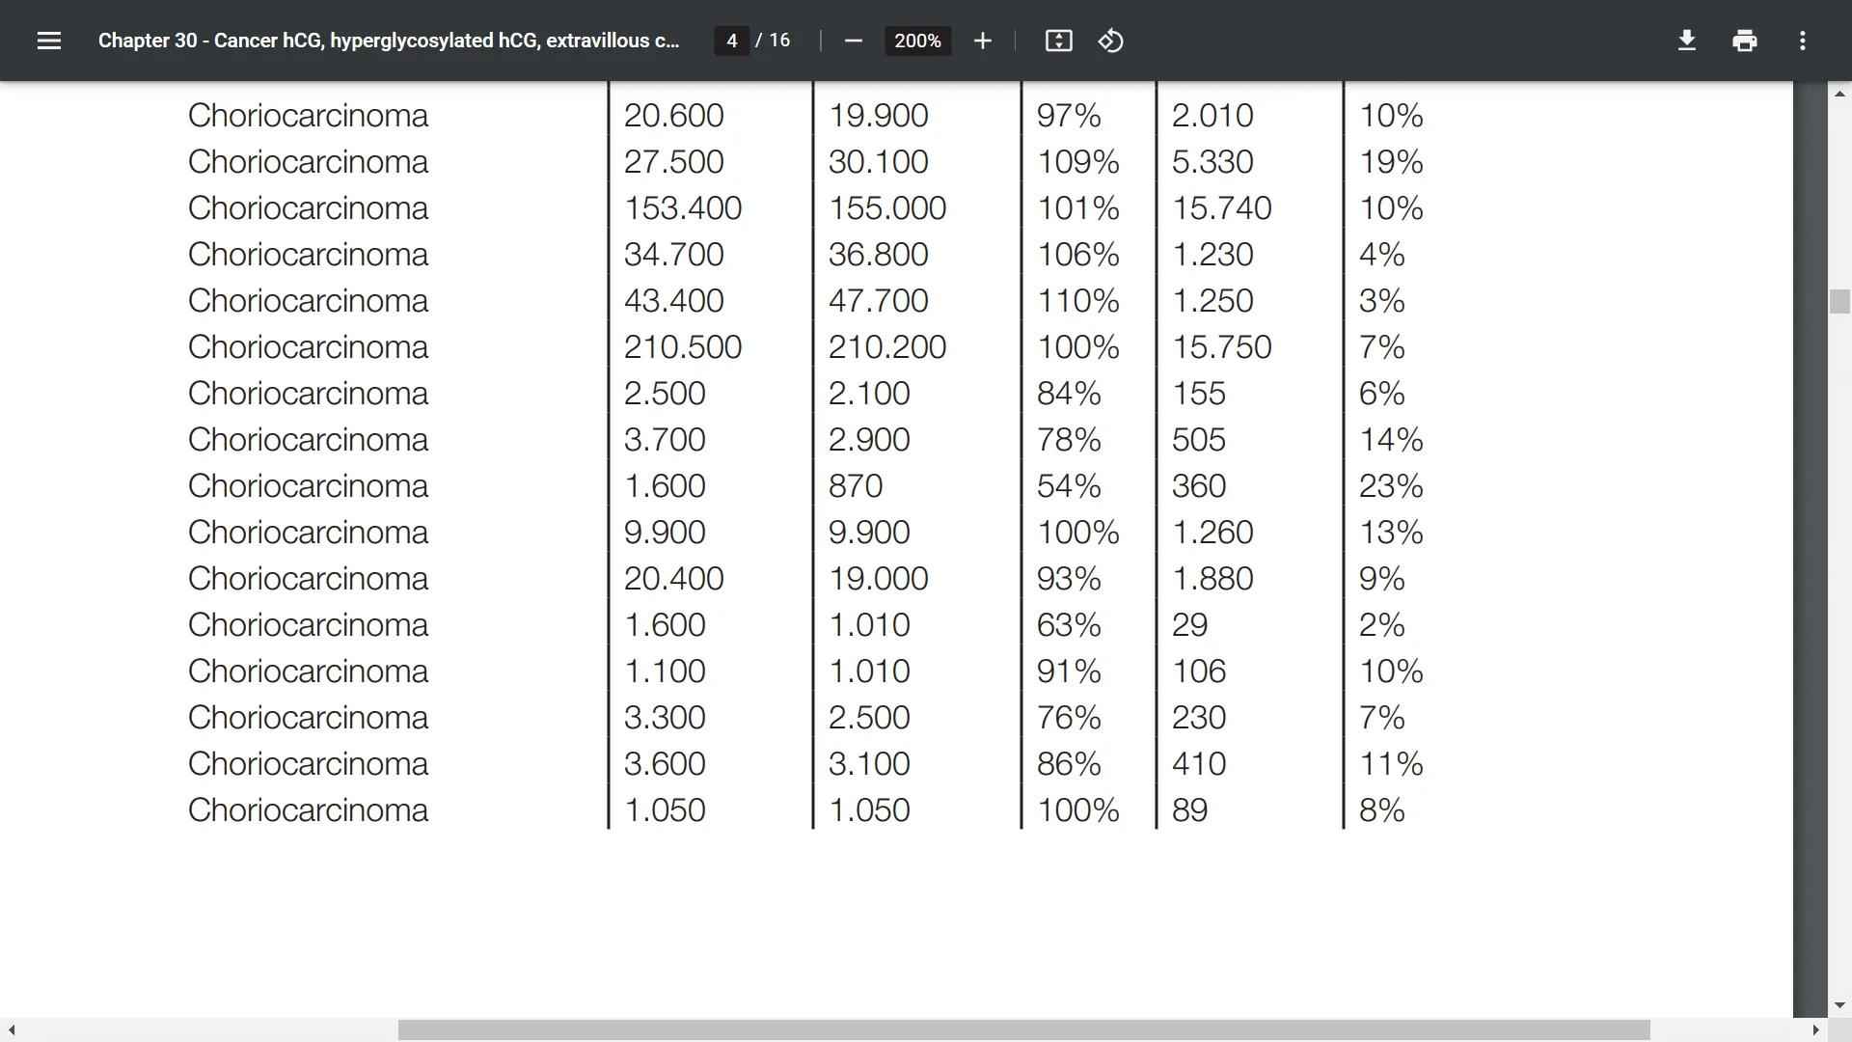The image size is (1852, 1042).
Task: Click the value 1.880
Action: click(x=1212, y=578)
